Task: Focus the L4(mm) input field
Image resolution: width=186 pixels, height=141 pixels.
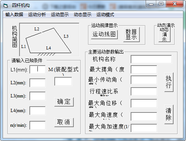Action: [37, 111]
